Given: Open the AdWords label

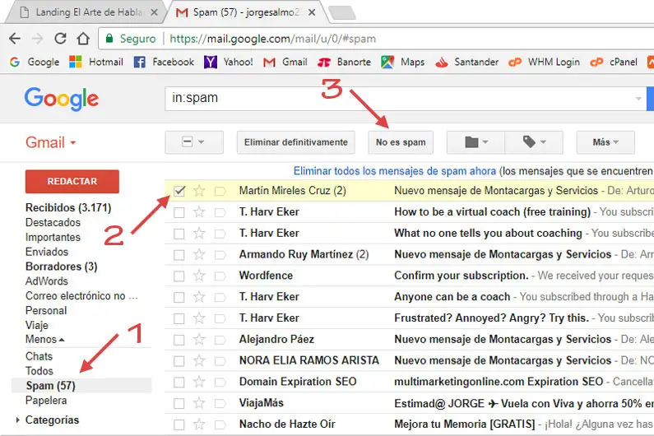Looking at the screenshot, I should (47, 281).
